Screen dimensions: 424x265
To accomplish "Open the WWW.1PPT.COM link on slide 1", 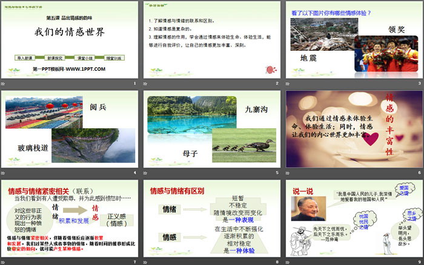I will [x=70, y=69].
